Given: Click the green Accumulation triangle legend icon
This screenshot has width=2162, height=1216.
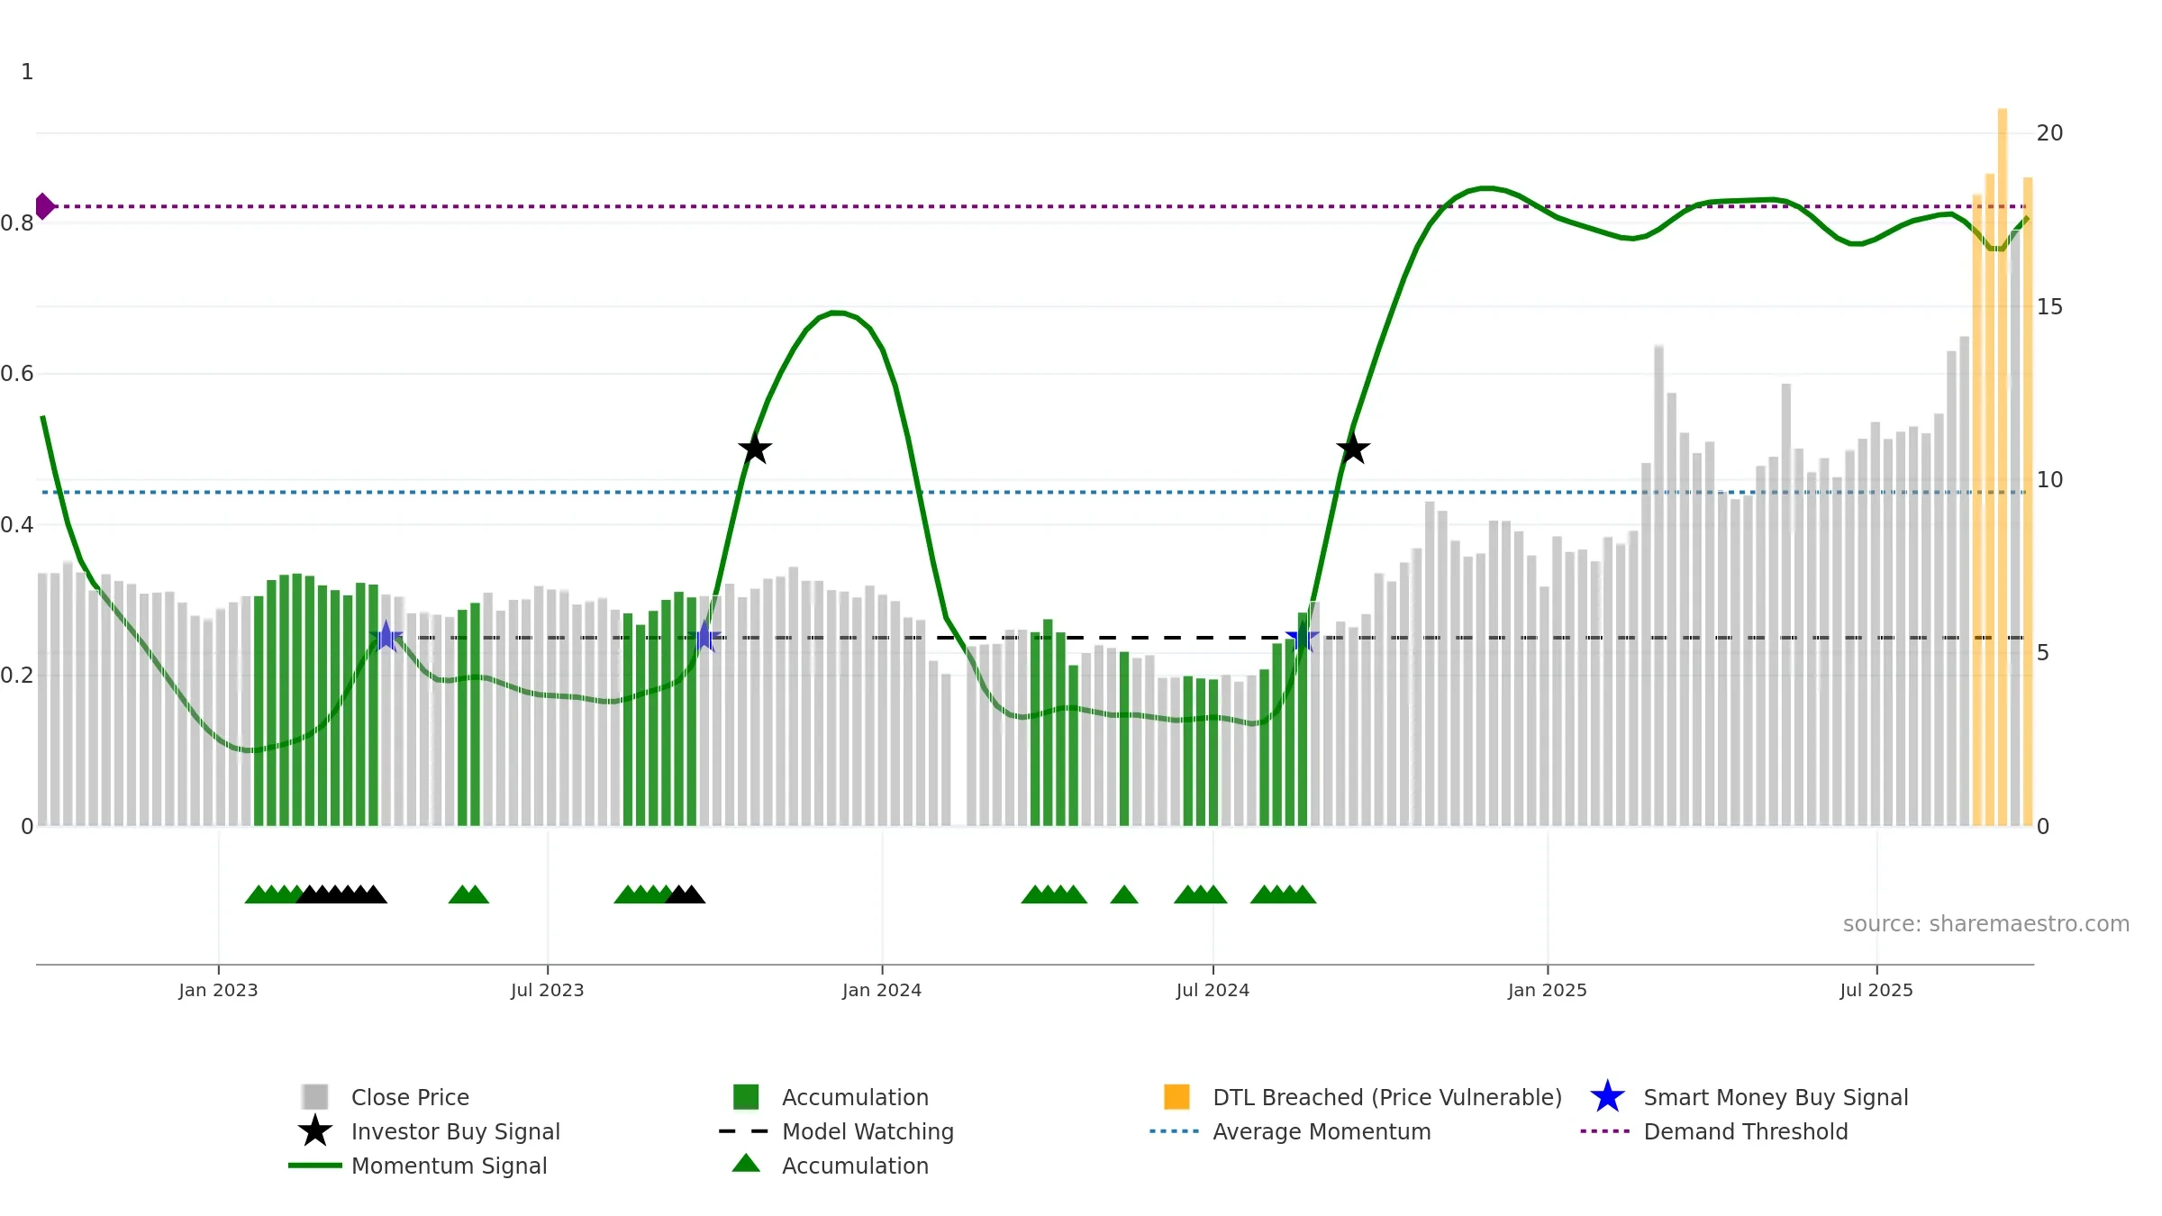Looking at the screenshot, I should click(x=746, y=1164).
